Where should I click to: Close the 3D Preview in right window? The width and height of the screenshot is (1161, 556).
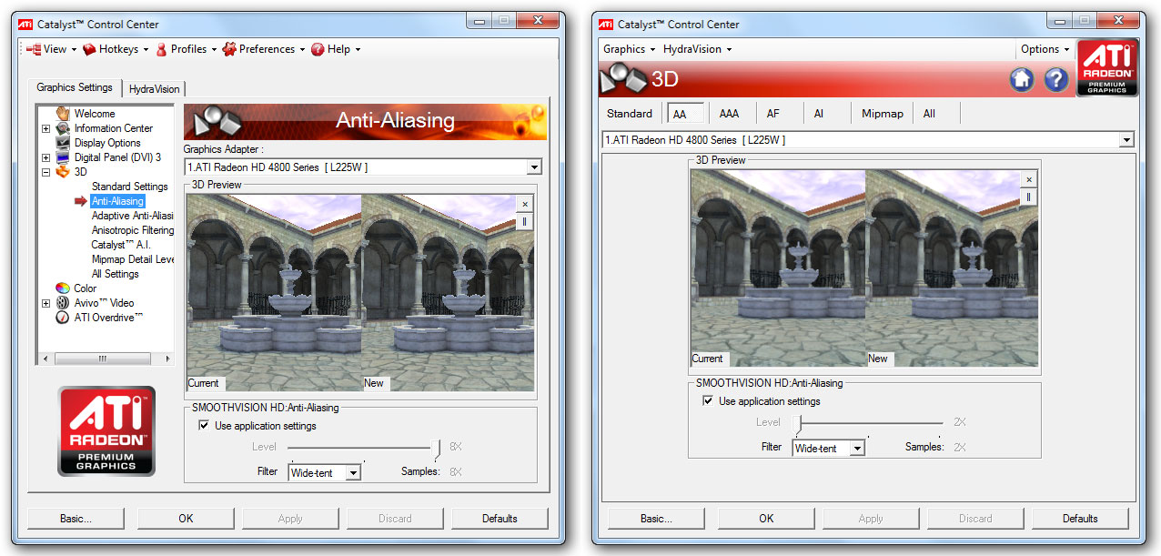pyautogui.click(x=1029, y=180)
